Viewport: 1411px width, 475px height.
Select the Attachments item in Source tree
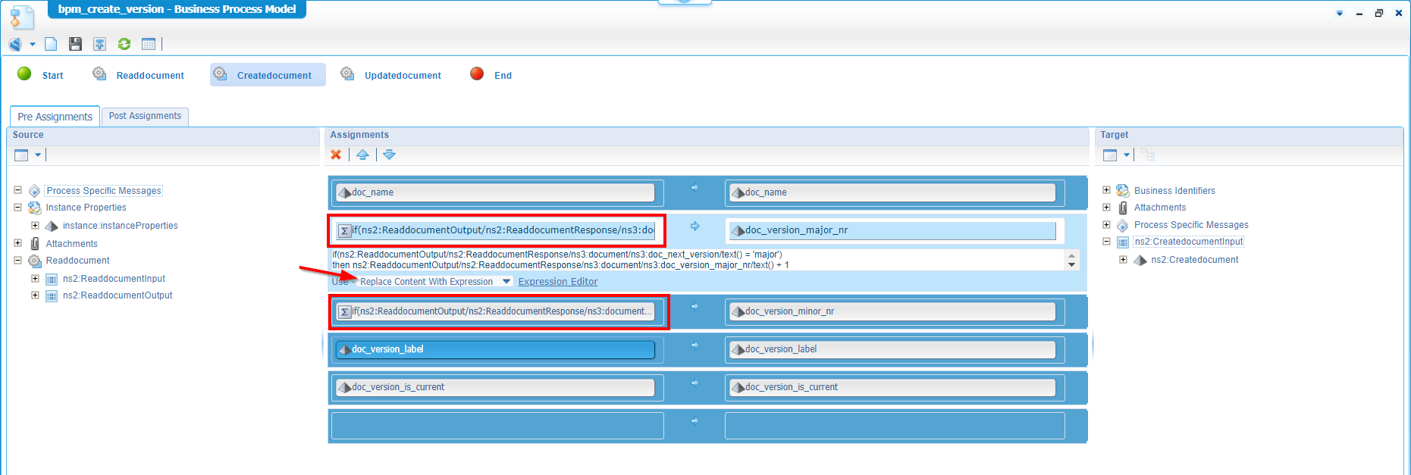point(71,244)
